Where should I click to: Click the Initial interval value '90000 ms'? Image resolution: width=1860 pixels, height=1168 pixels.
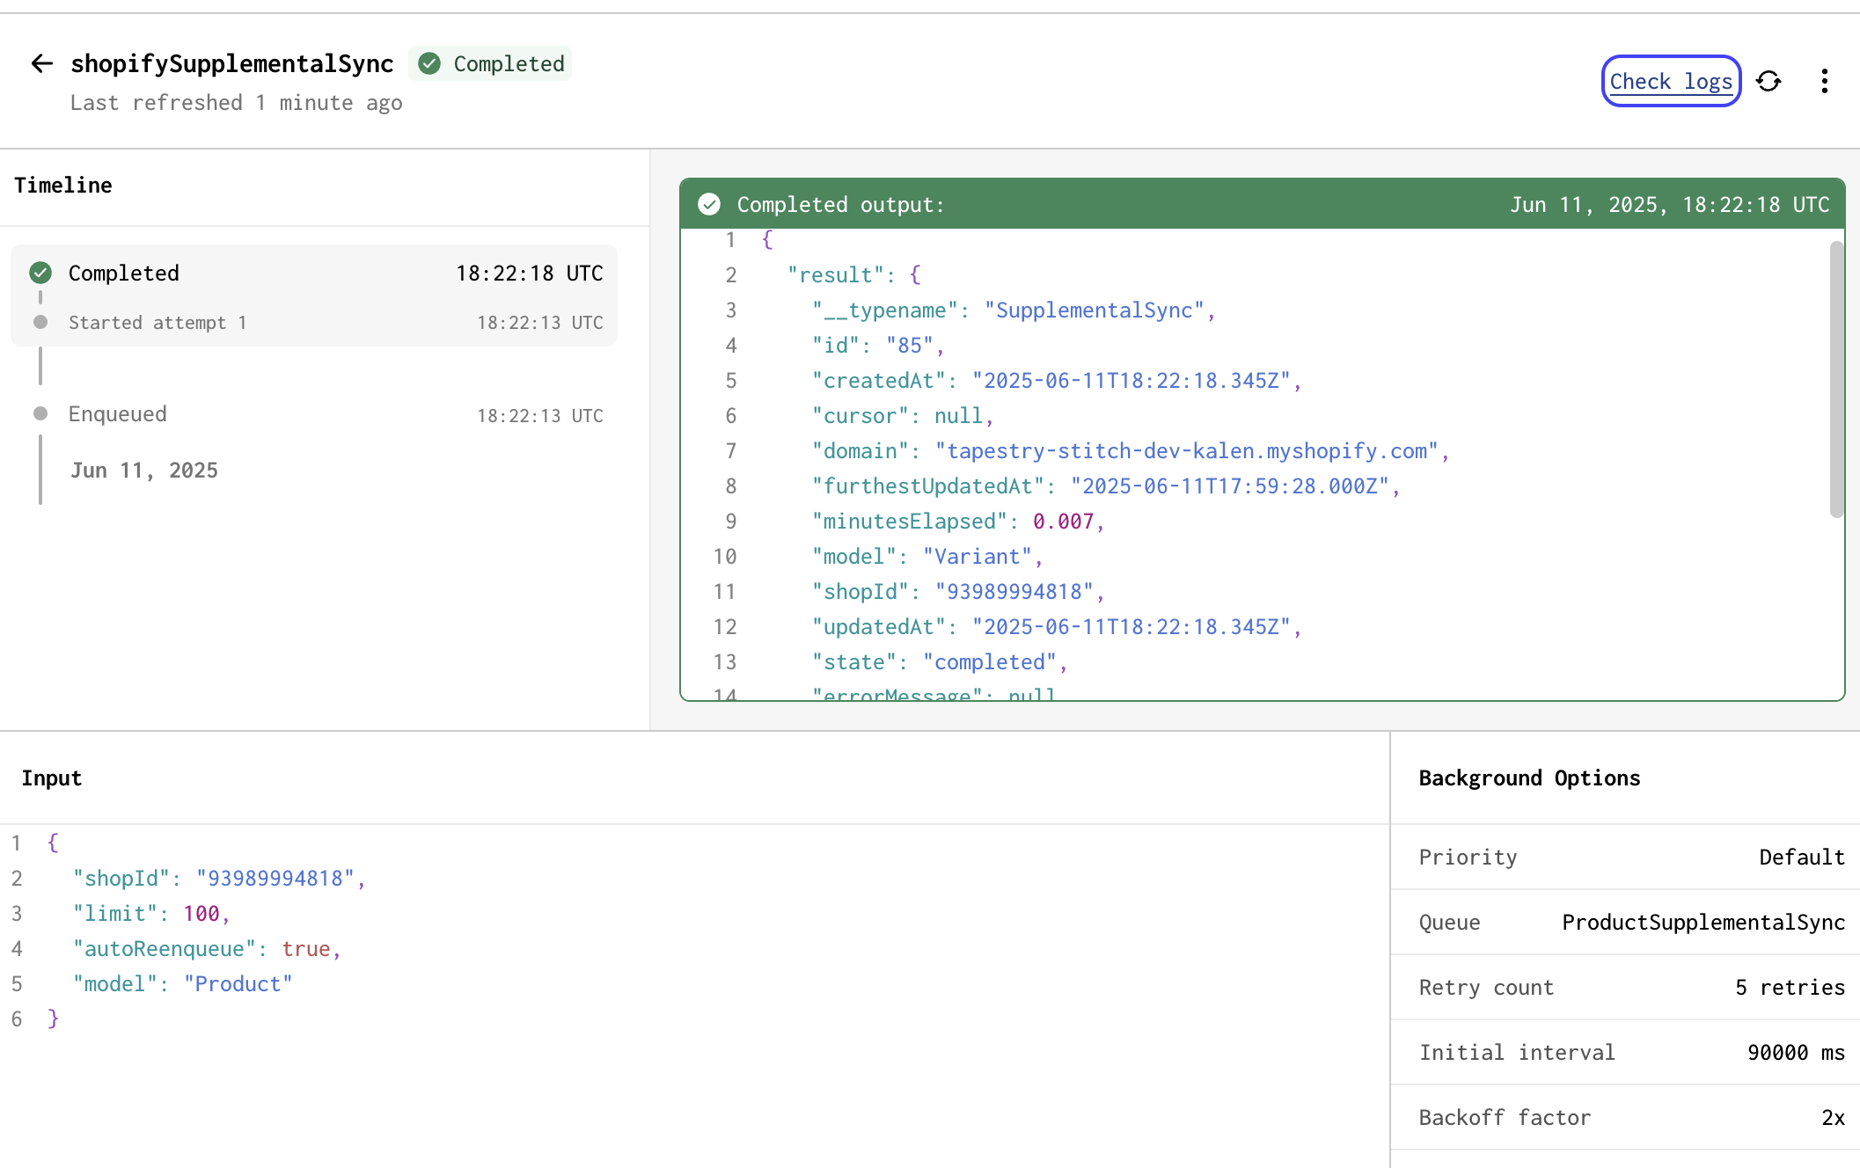1796,1053
